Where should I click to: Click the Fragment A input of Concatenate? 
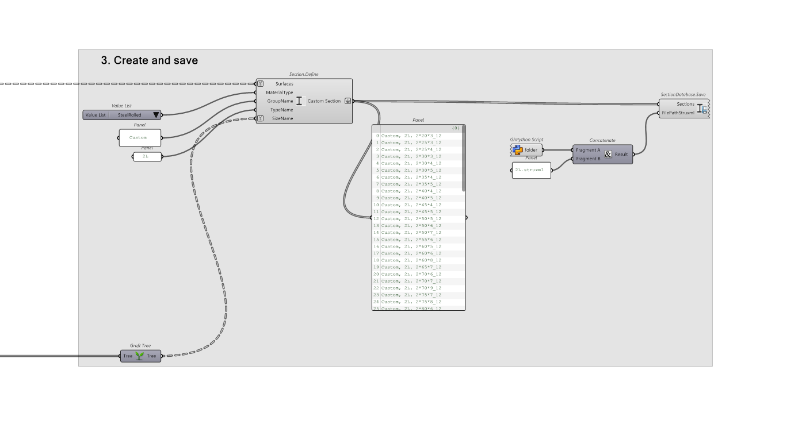(587, 150)
